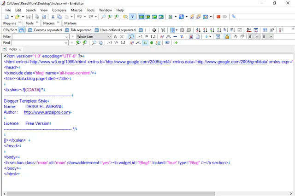Viewport: 295px width, 196px height.
Task: Toggle Tab separated mode
Action: (78, 30)
